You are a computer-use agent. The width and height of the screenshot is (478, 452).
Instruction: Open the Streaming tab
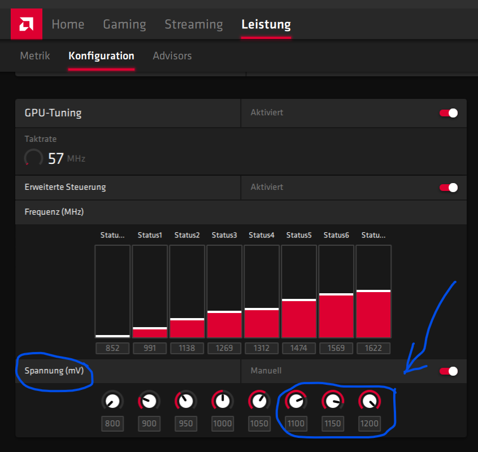coord(194,24)
